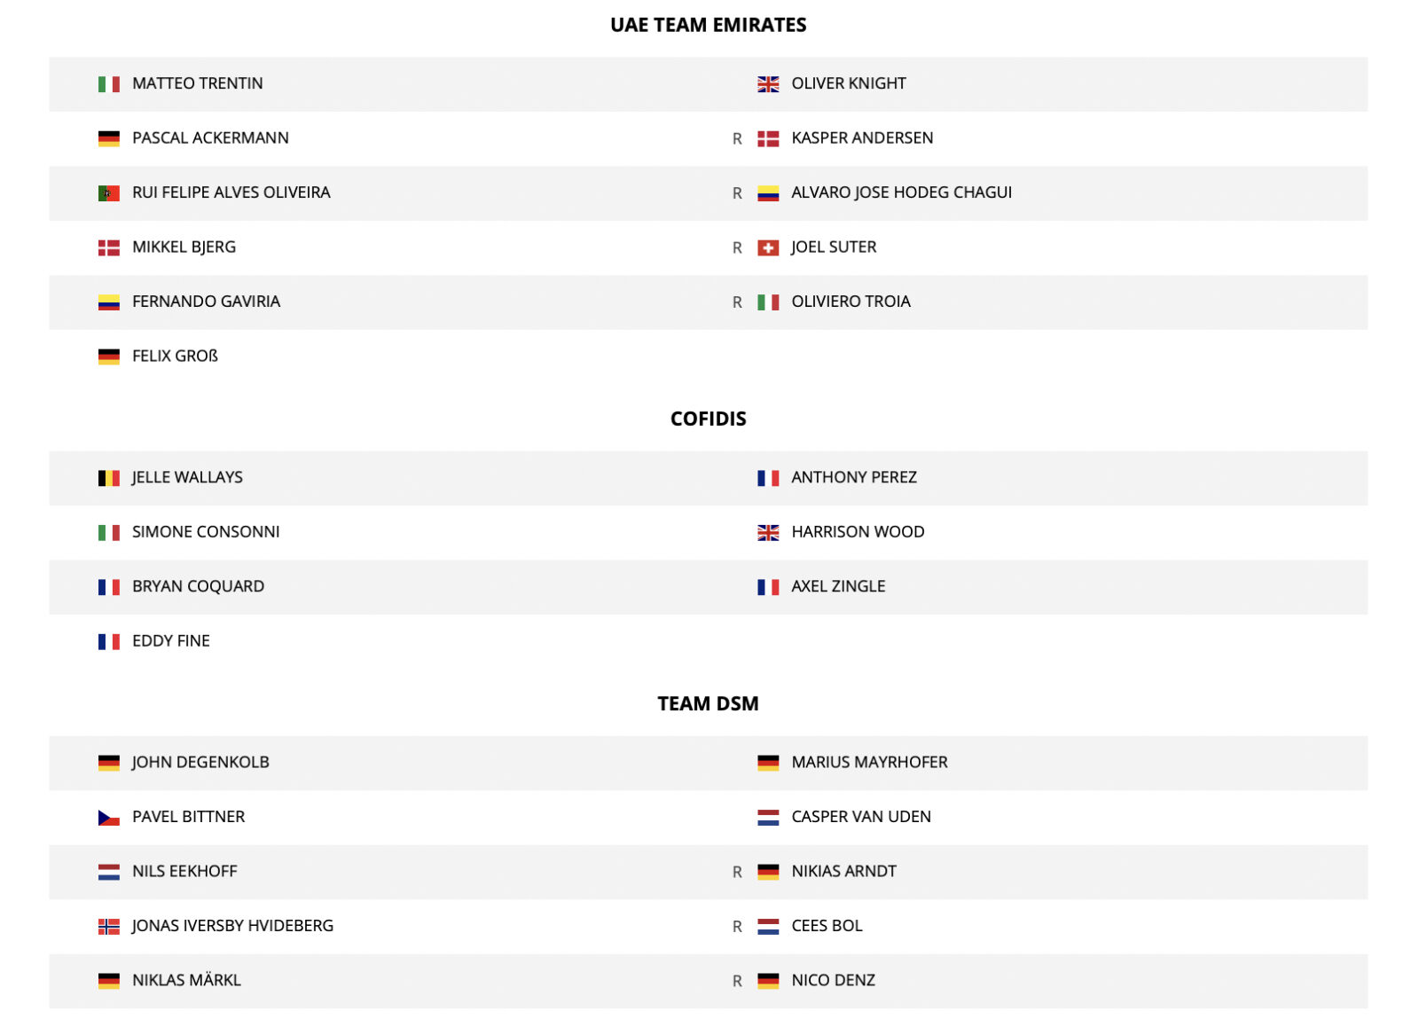Open John Degenkolb's rider entry
This screenshot has height=1027, width=1419.
200,762
